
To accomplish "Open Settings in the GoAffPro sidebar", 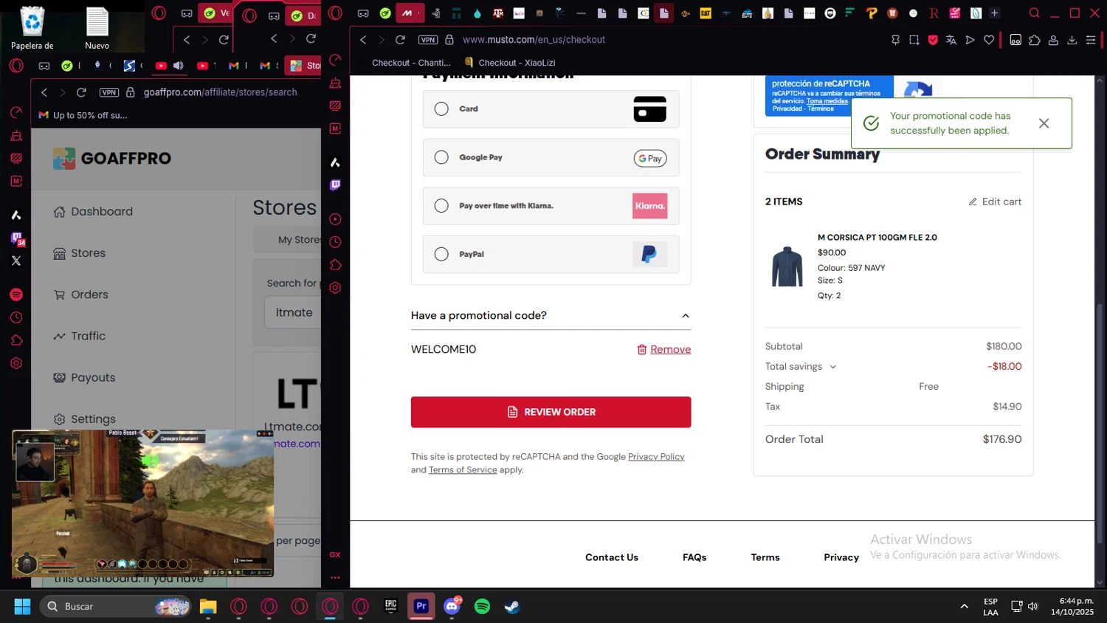I will [84, 419].
